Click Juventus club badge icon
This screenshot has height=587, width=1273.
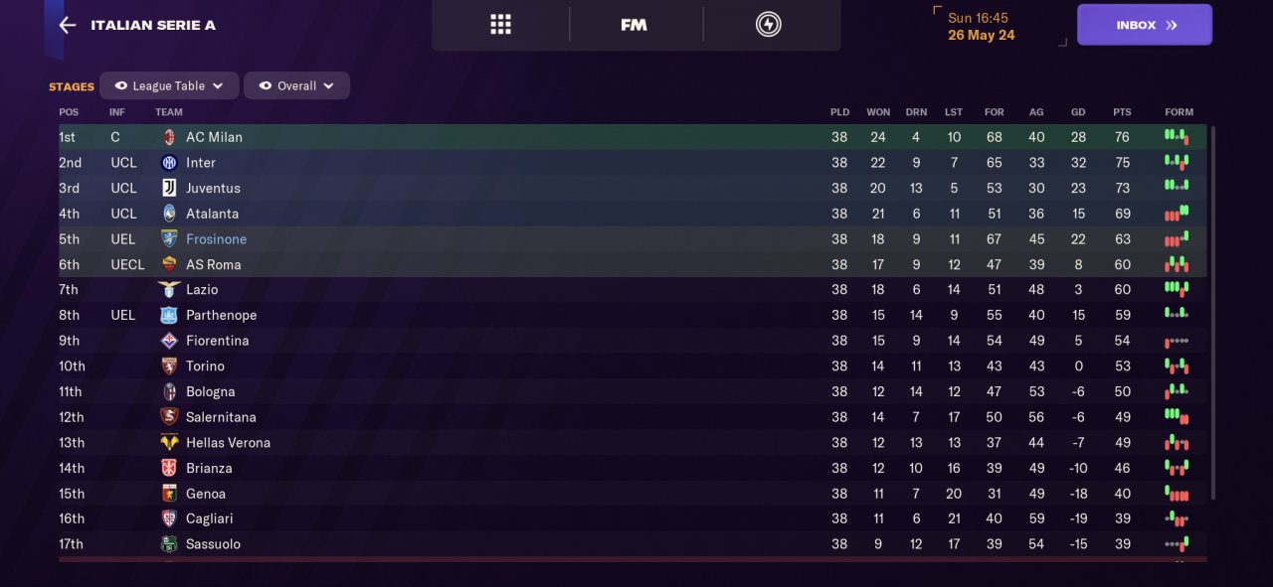click(169, 188)
